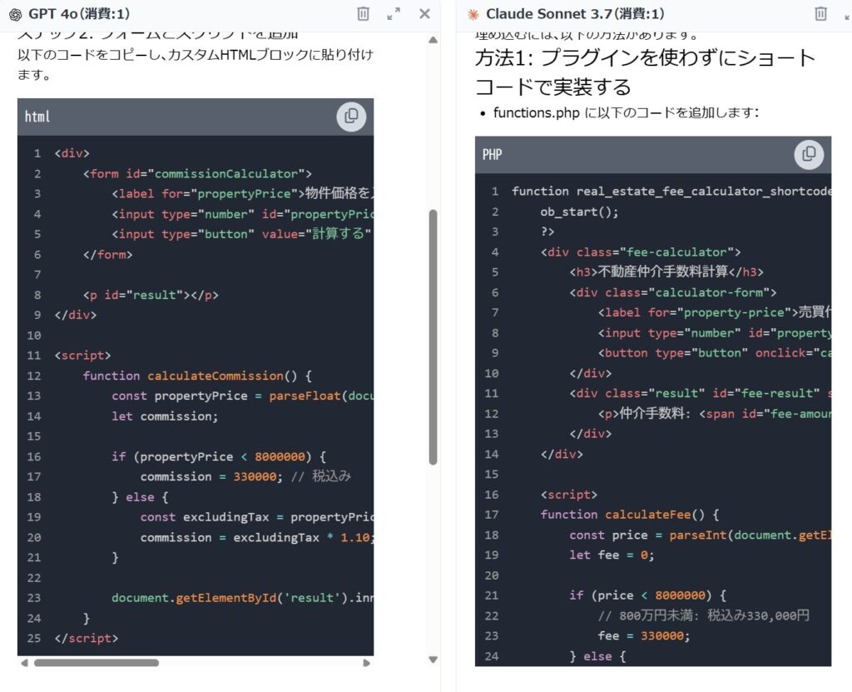Screen dimensions: 852x692
Task: Click the GPT 4o scroll up arrow
Action: (x=433, y=40)
